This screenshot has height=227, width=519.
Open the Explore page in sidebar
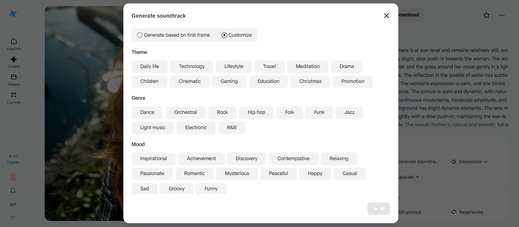pyautogui.click(x=14, y=44)
